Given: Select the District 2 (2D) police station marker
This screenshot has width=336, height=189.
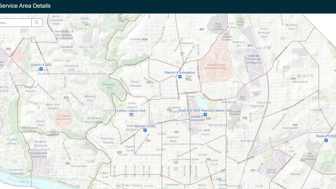Looking at the screenshot, I should click(x=41, y=69).
